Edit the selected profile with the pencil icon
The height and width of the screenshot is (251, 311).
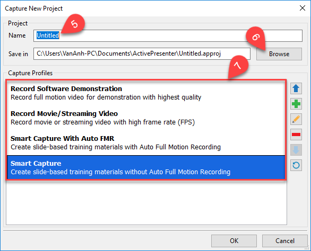coord(296,119)
